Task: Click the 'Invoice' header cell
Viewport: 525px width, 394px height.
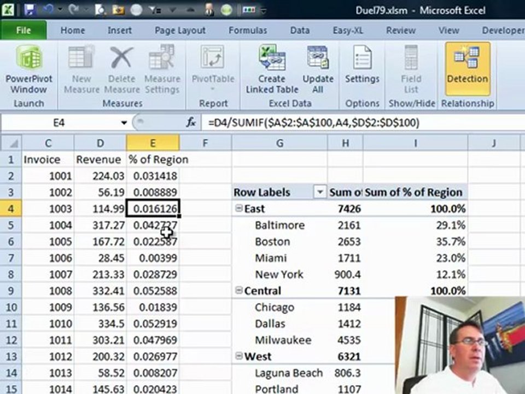Action: click(48, 159)
